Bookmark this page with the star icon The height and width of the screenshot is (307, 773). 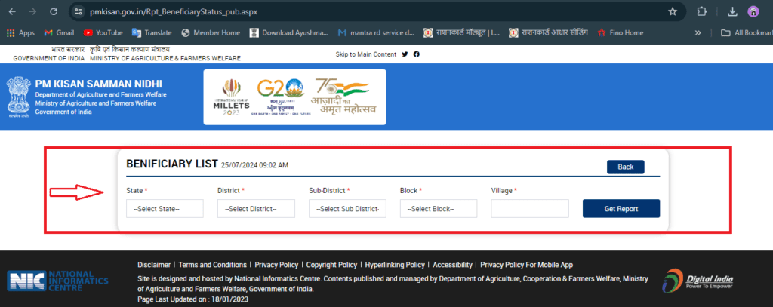(x=673, y=11)
